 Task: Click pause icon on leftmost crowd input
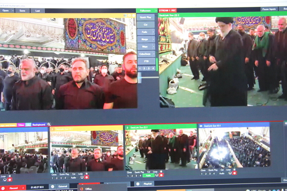pos(10,176)
